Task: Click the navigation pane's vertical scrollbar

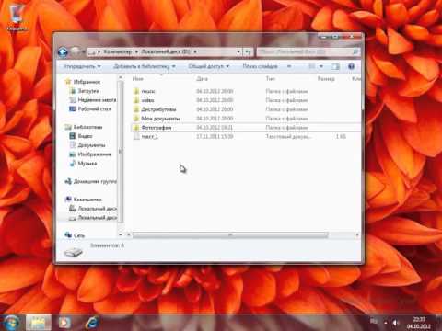Action: [121, 152]
